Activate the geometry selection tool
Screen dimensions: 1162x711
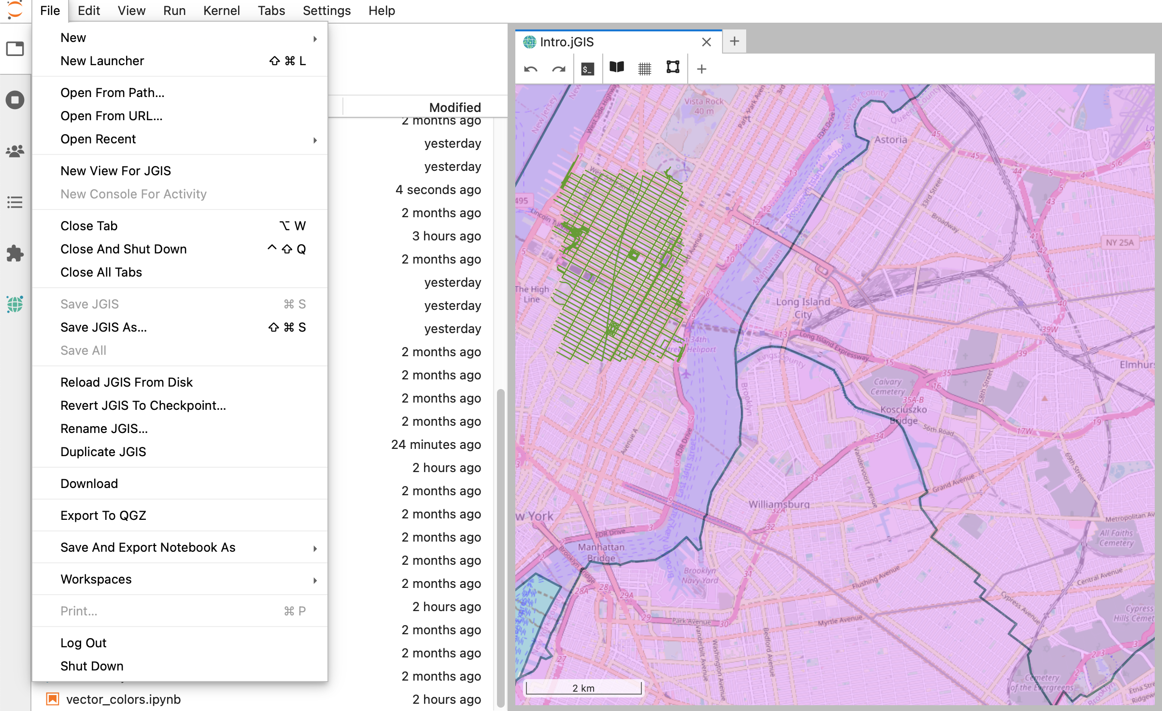pyautogui.click(x=673, y=68)
